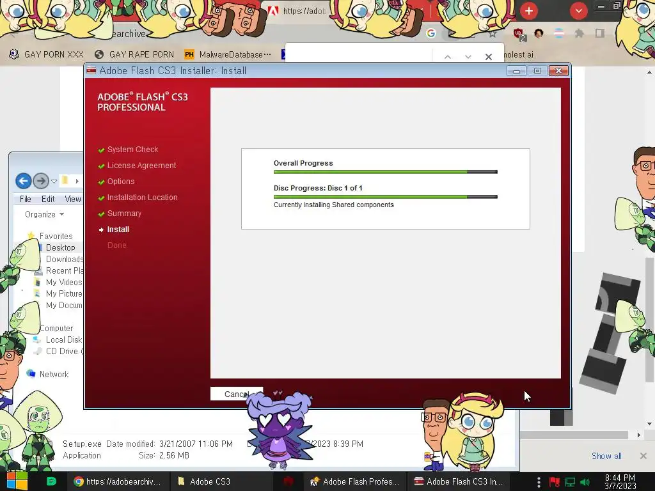655x491 pixels.
Task: Open the File menu in Explorer
Action: [26, 199]
